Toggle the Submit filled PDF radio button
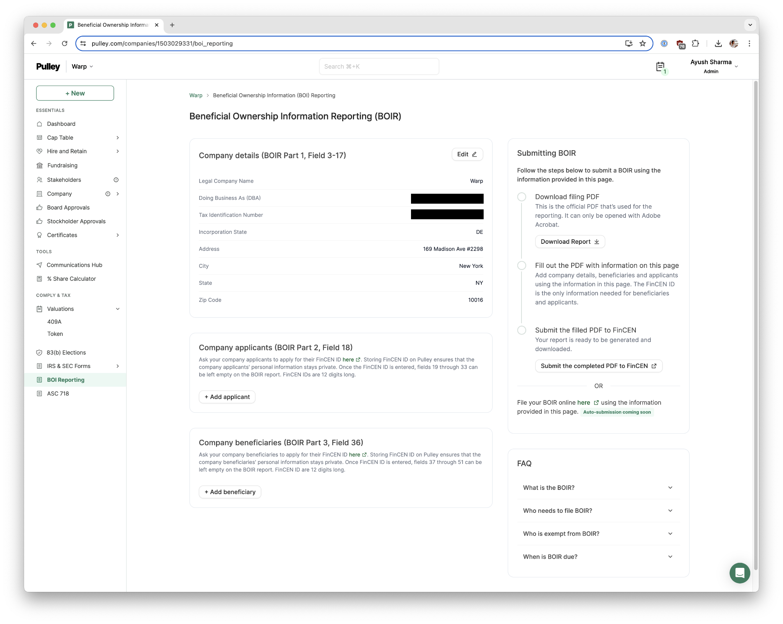This screenshot has height=624, width=783. (522, 330)
